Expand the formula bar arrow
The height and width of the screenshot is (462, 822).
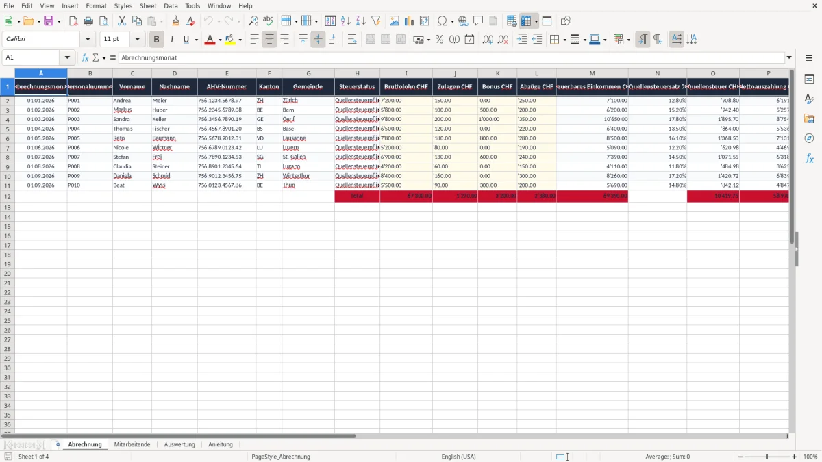(790, 57)
